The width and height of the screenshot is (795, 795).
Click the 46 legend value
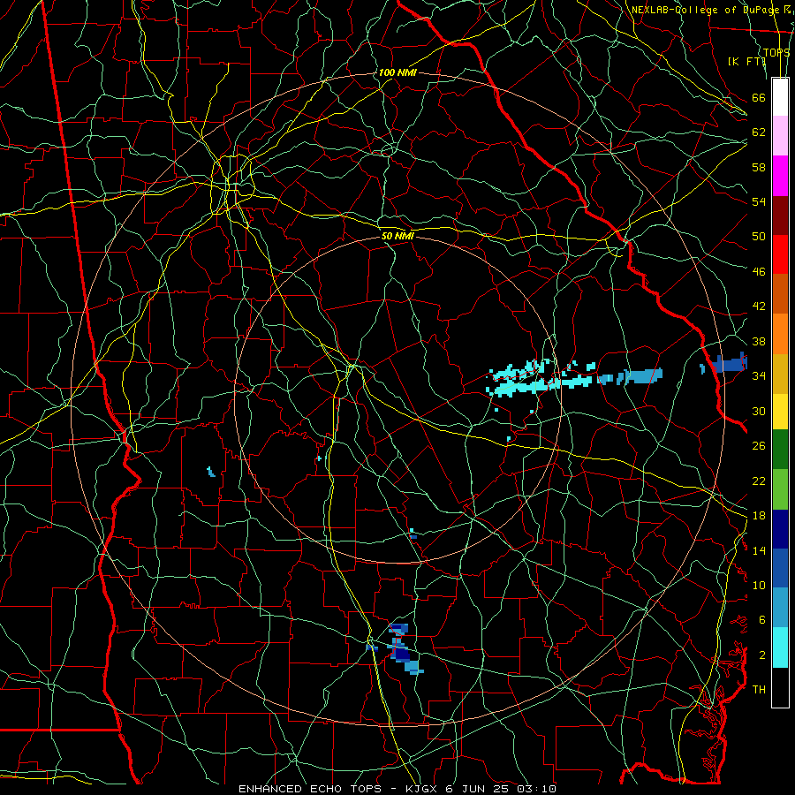point(759,272)
